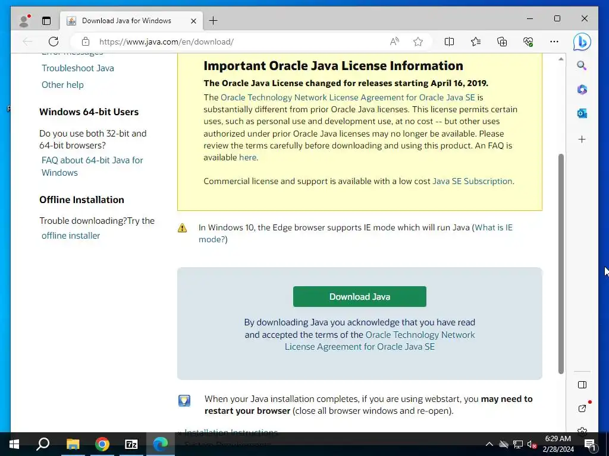Open taskbar Search
The image size is (609, 456).
[43, 444]
